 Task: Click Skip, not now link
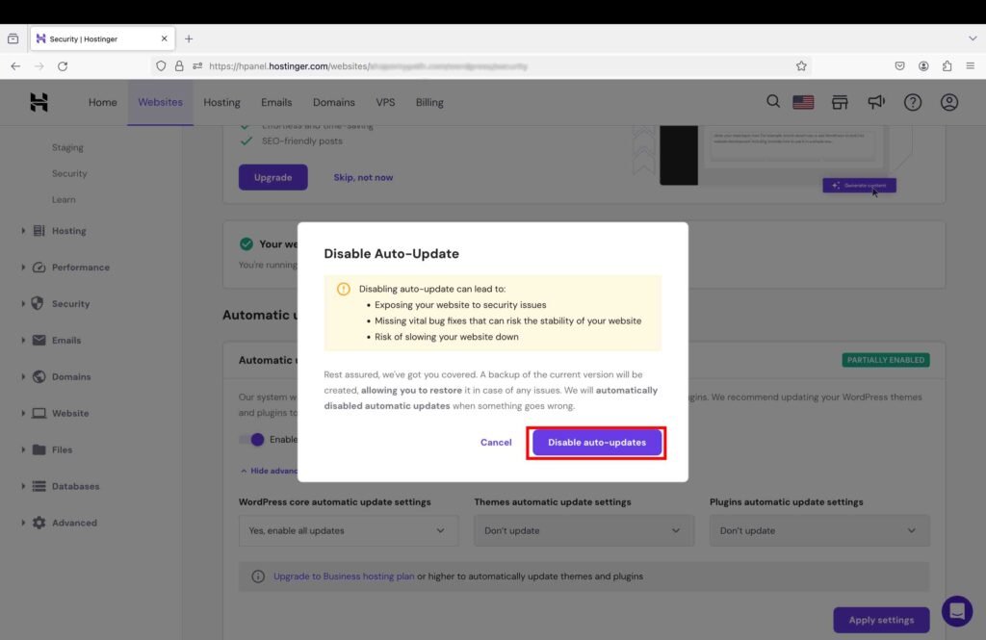tap(363, 177)
